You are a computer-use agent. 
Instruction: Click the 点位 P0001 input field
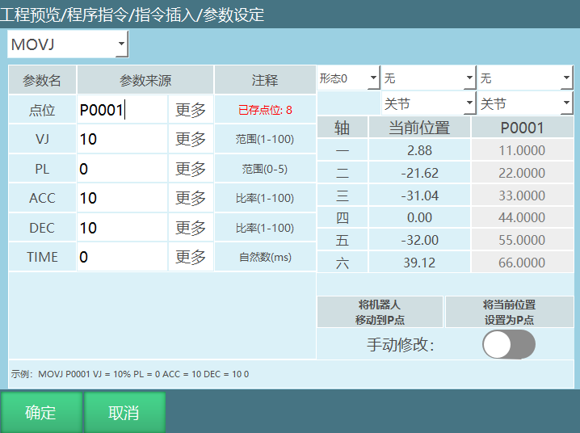[x=122, y=110]
